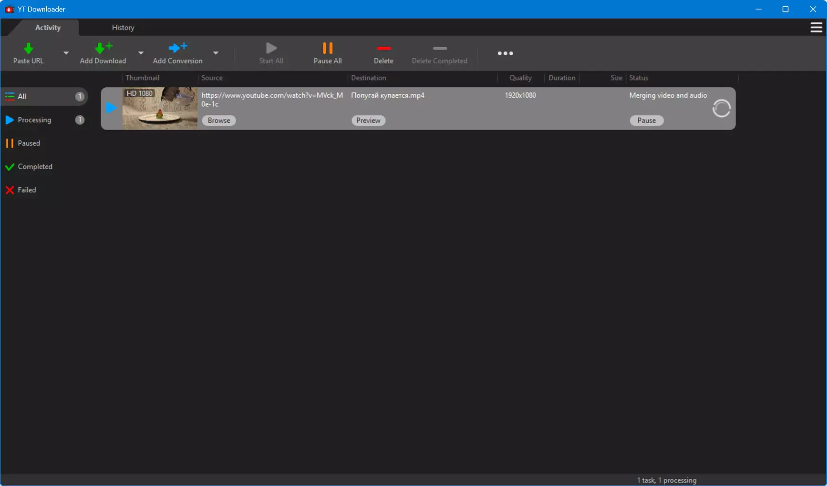The width and height of the screenshot is (827, 486).
Task: Click the Paste URL green arrow icon
Action: (28, 48)
